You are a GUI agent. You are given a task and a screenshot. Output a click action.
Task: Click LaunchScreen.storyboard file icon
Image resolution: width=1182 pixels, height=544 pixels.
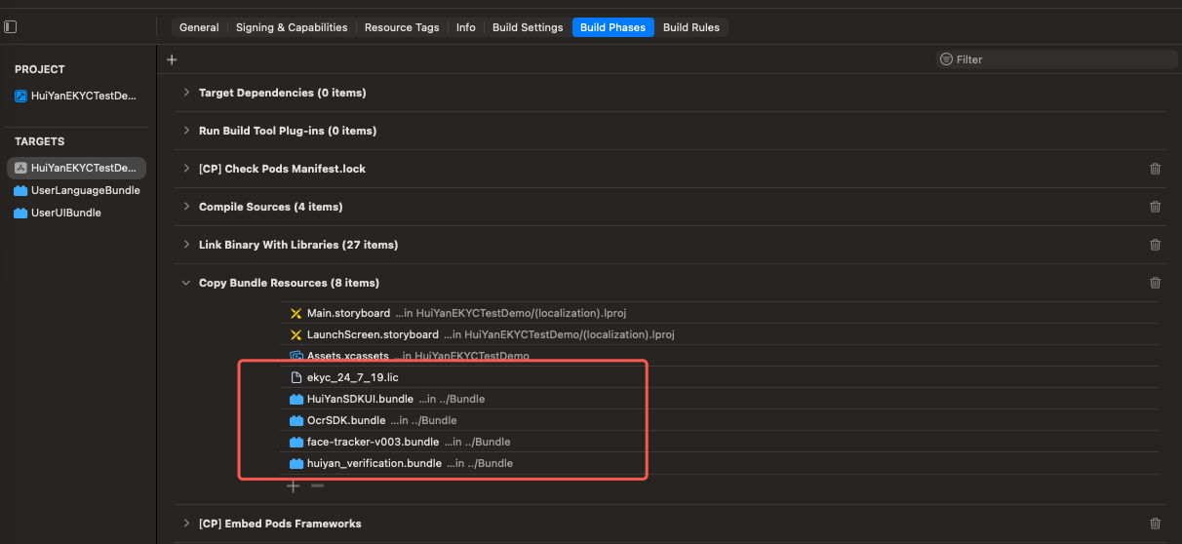click(x=296, y=334)
